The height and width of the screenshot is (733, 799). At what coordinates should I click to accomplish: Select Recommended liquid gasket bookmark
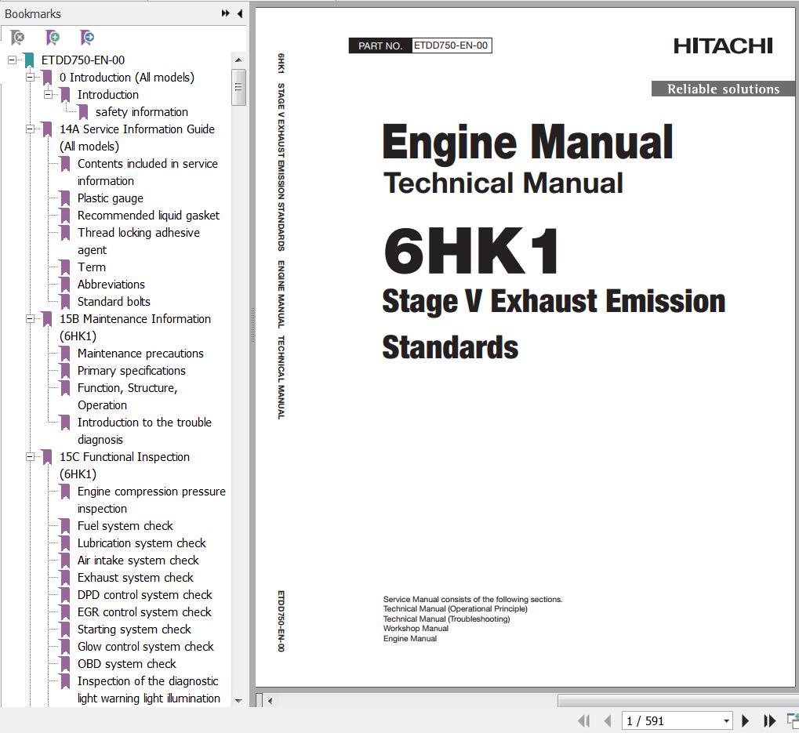(x=148, y=216)
